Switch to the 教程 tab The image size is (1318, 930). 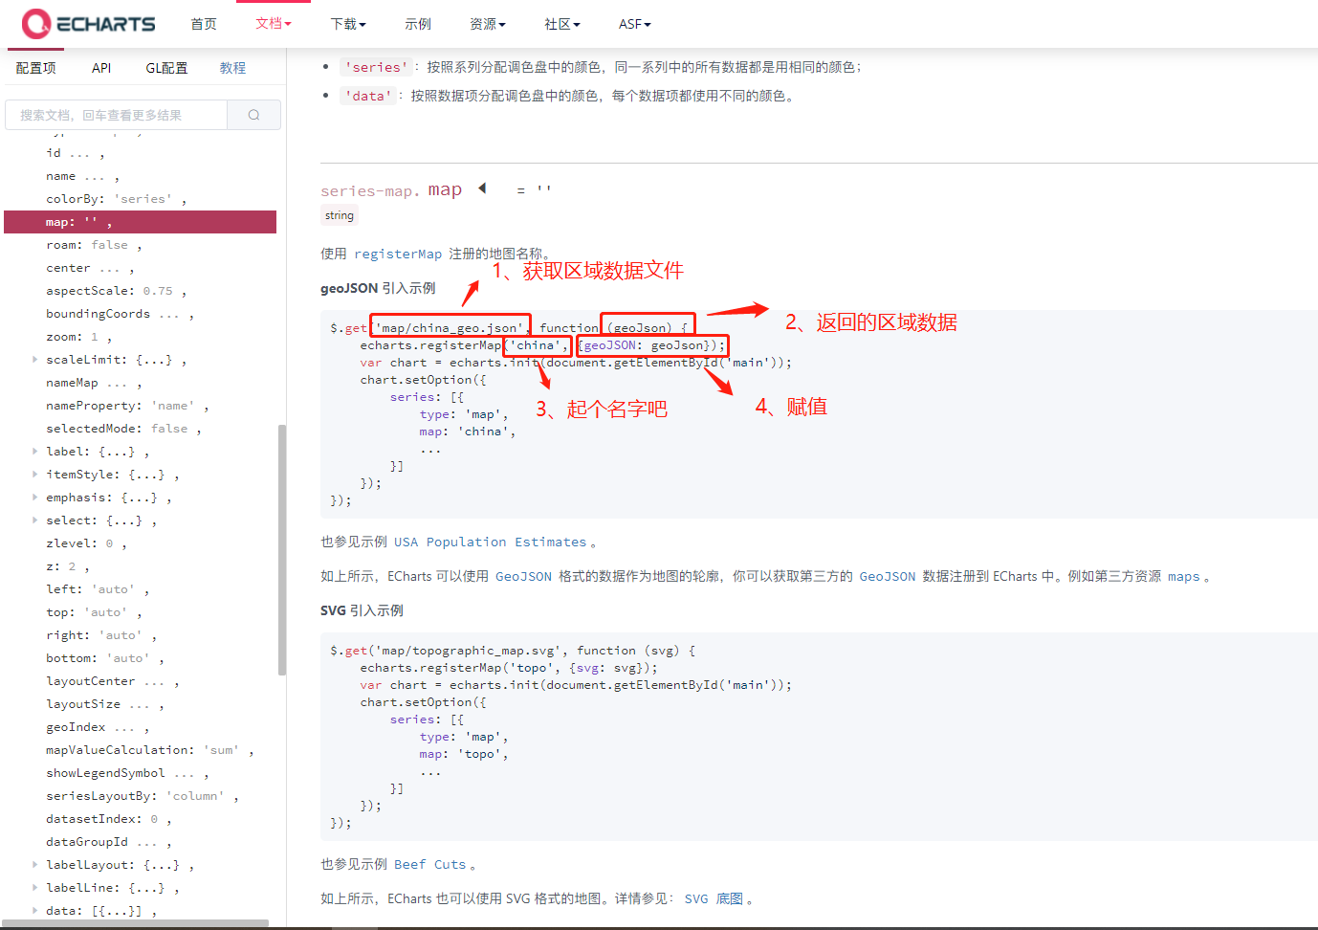(232, 68)
